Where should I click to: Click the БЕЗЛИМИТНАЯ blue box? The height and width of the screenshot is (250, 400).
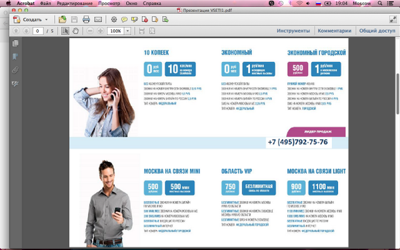click(259, 188)
